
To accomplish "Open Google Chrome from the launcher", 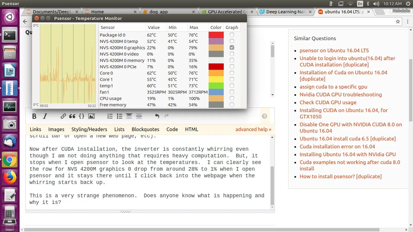I will (10, 159).
